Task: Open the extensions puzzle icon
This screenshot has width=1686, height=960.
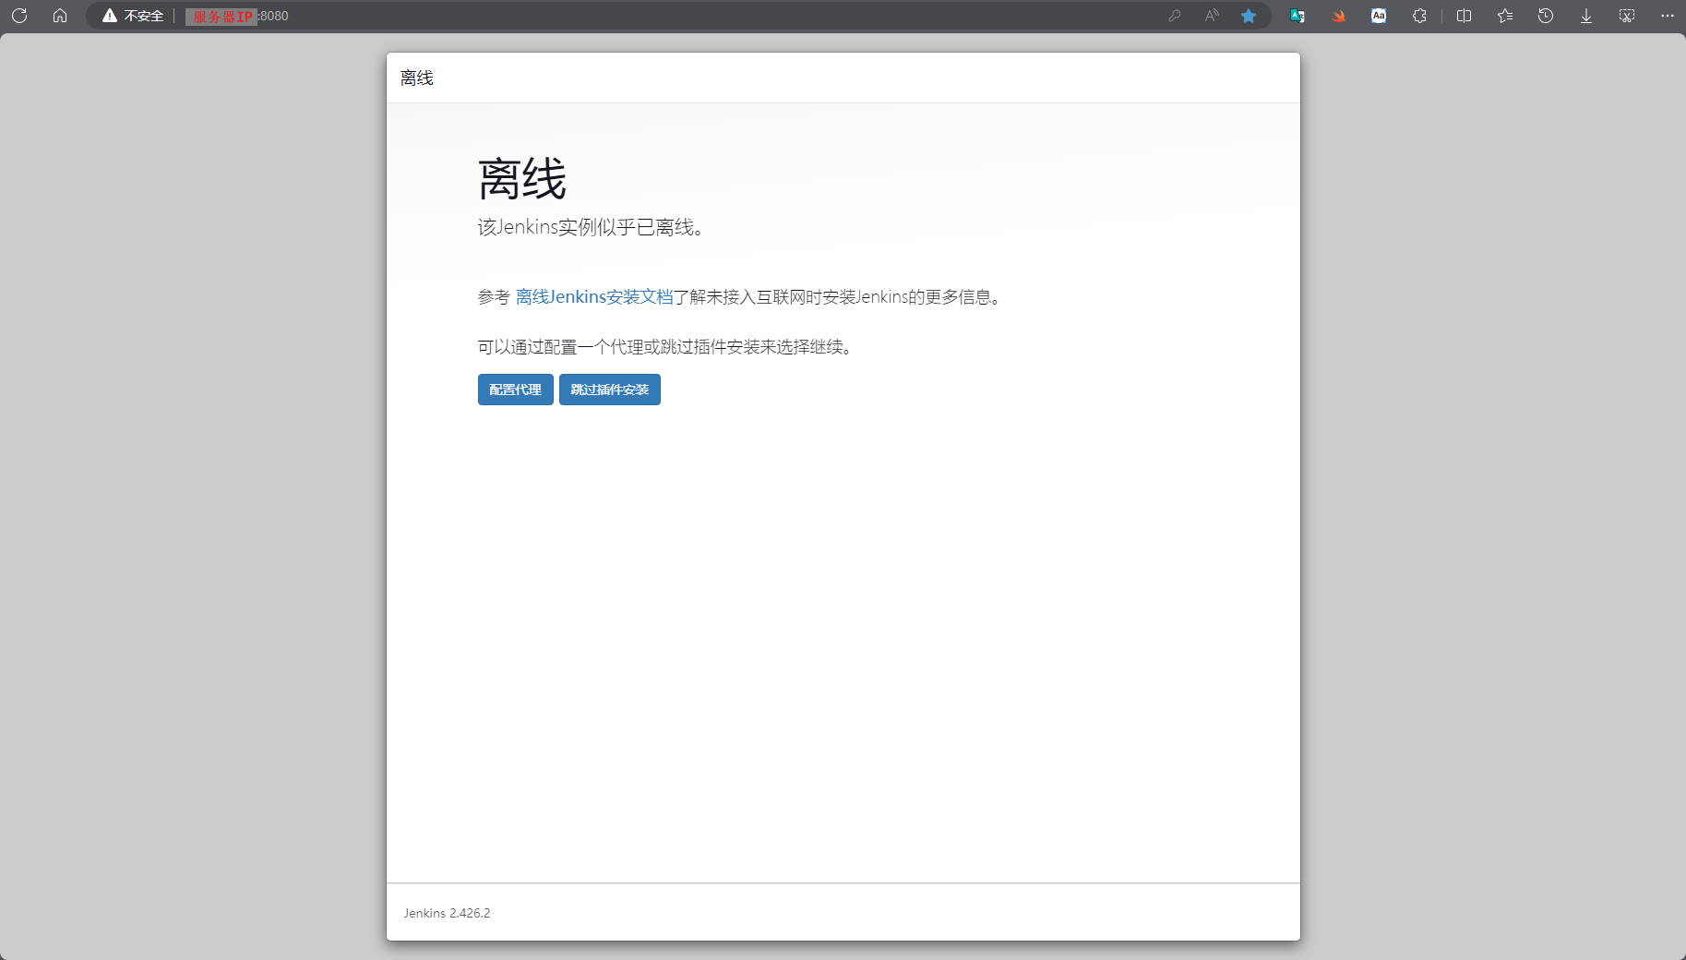Action: click(1419, 16)
